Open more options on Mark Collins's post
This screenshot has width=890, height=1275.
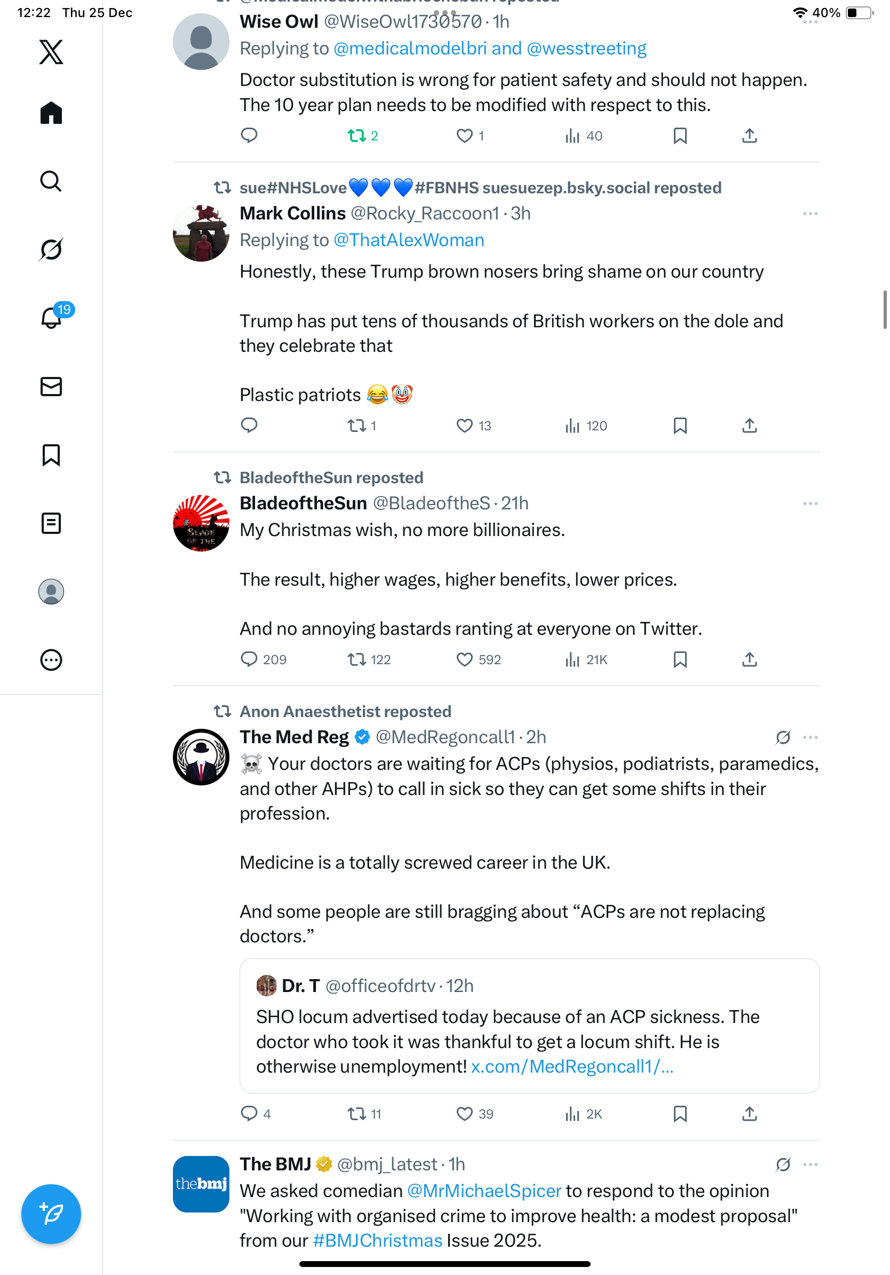coord(809,214)
